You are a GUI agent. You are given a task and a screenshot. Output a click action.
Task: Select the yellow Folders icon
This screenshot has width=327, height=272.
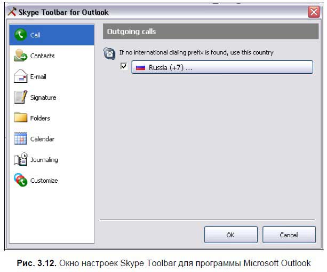pyautogui.click(x=20, y=118)
